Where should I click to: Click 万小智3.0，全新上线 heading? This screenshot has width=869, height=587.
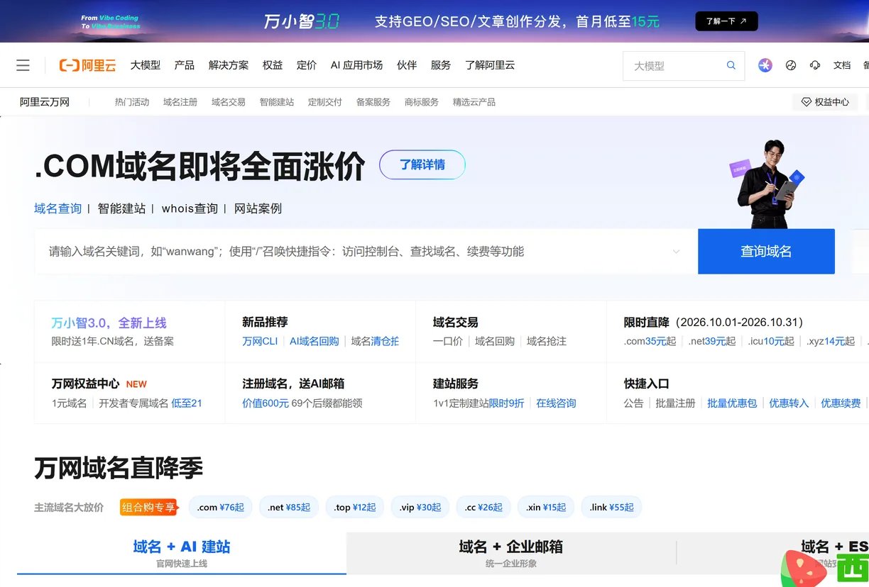click(x=109, y=323)
